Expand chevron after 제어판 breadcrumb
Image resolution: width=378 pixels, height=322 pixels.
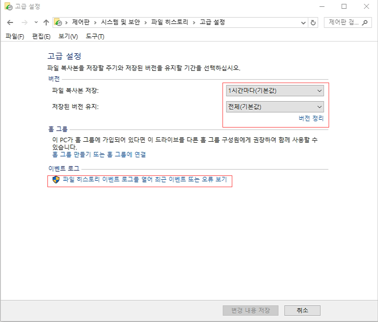click(95, 22)
